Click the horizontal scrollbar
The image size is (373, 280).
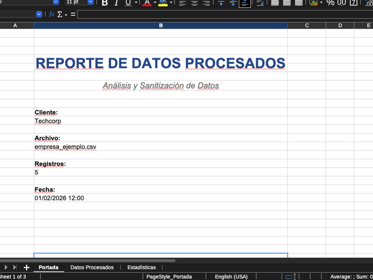[88, 261]
